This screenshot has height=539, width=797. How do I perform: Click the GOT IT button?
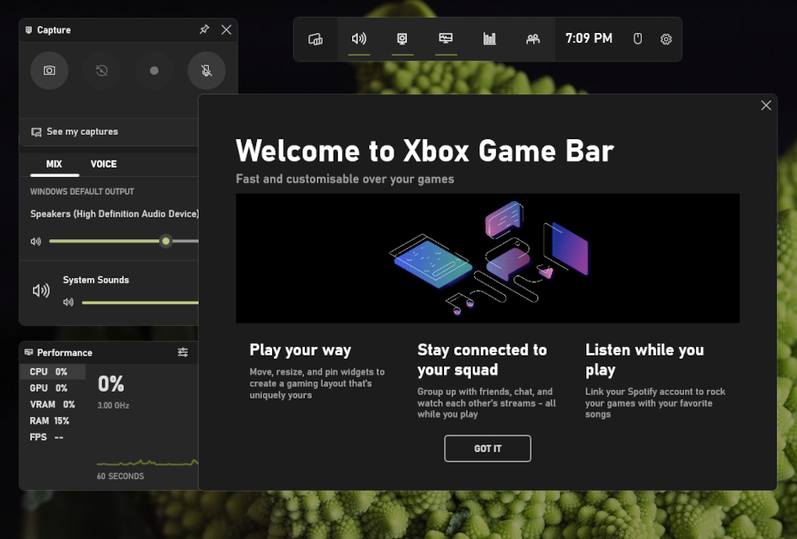(488, 449)
